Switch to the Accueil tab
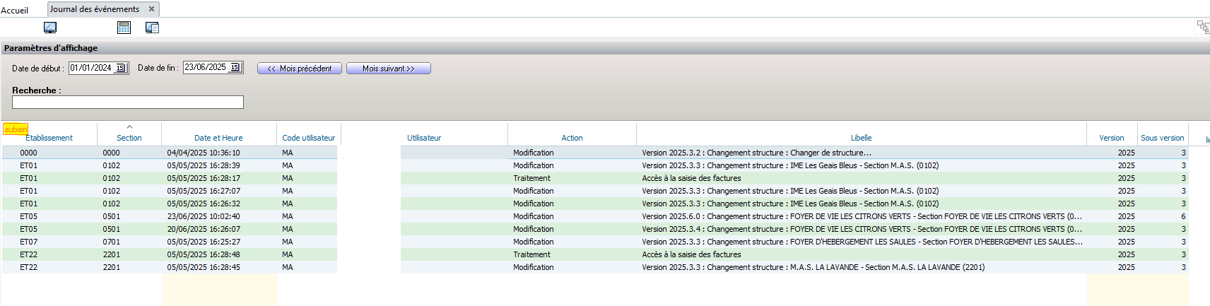This screenshot has height=306, width=1210. point(15,10)
